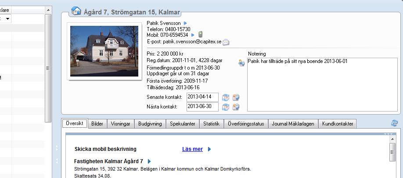This screenshot has height=178, width=403.
Task: Click inside the Notering text box
Action: point(322,85)
